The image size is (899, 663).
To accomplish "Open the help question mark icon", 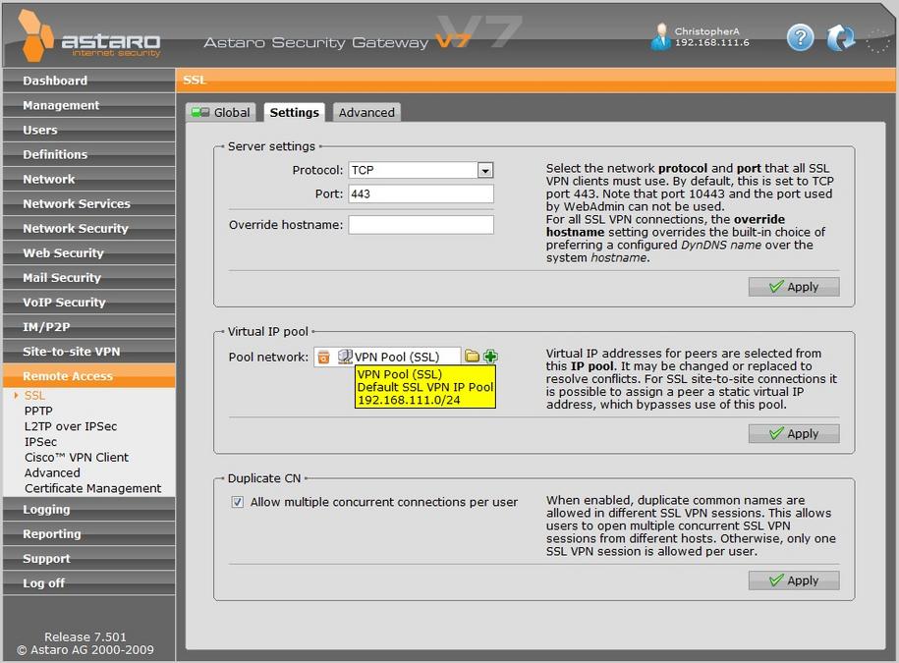I will pos(801,38).
